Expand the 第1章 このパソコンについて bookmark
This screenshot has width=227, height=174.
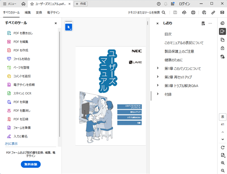(x=158, y=68)
